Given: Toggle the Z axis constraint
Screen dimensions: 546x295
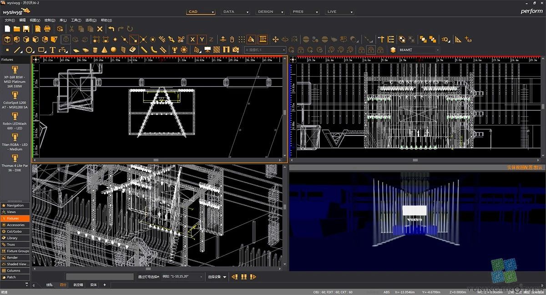Looking at the screenshot, I should (211, 39).
